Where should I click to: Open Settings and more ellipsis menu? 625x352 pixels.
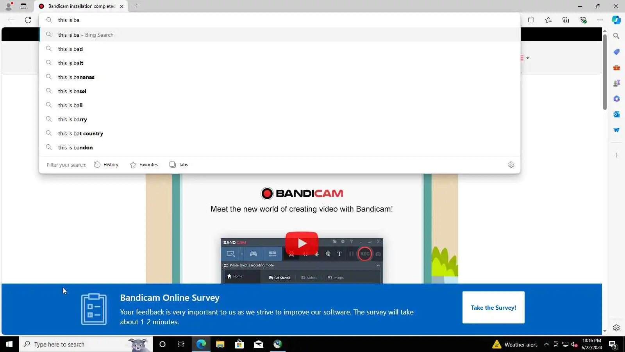coord(600,20)
